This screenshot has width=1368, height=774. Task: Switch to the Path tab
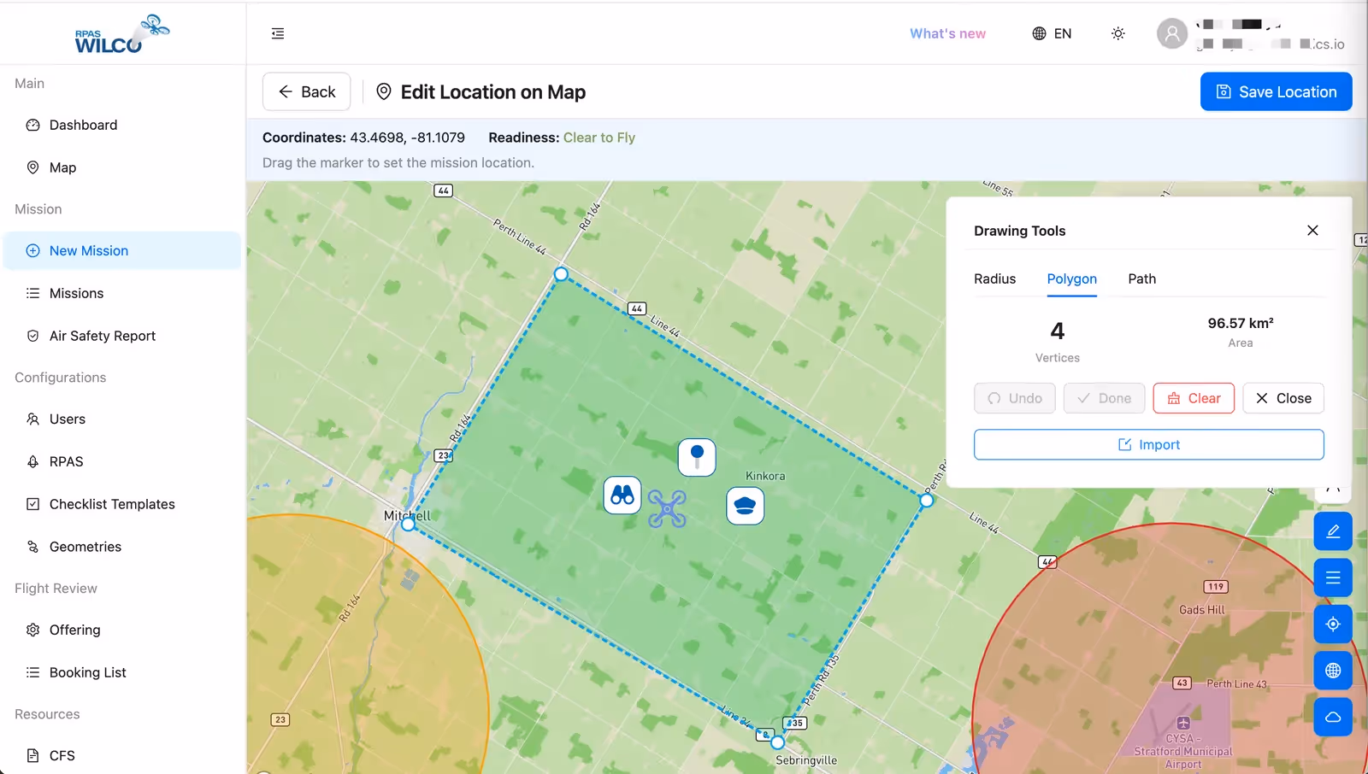tap(1141, 279)
